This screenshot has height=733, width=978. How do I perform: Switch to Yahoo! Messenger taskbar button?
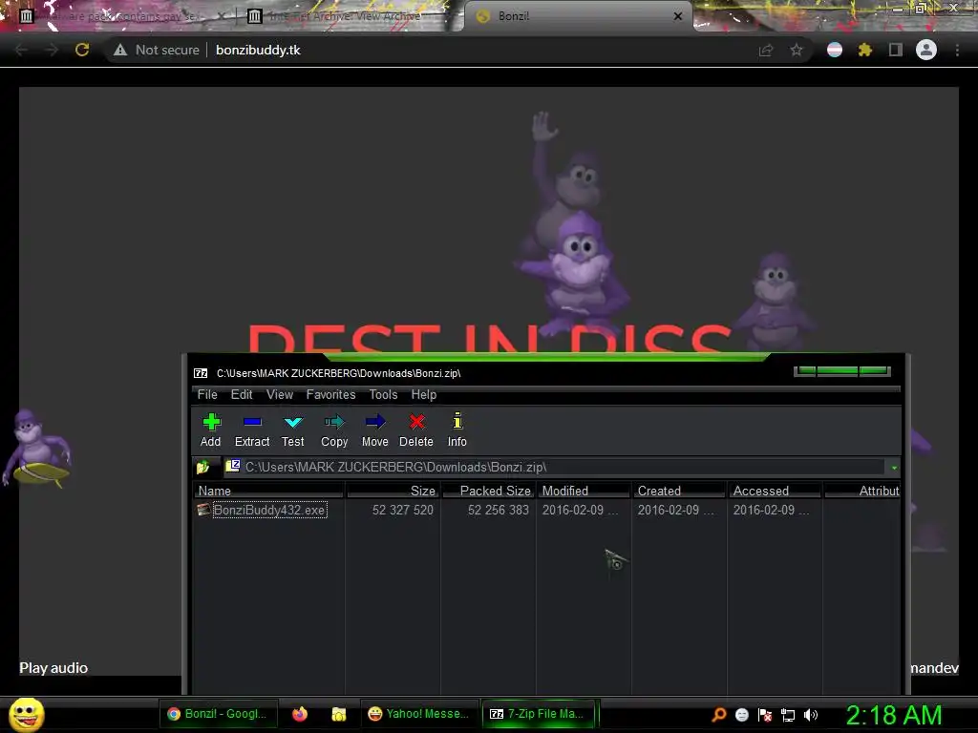[x=418, y=714]
